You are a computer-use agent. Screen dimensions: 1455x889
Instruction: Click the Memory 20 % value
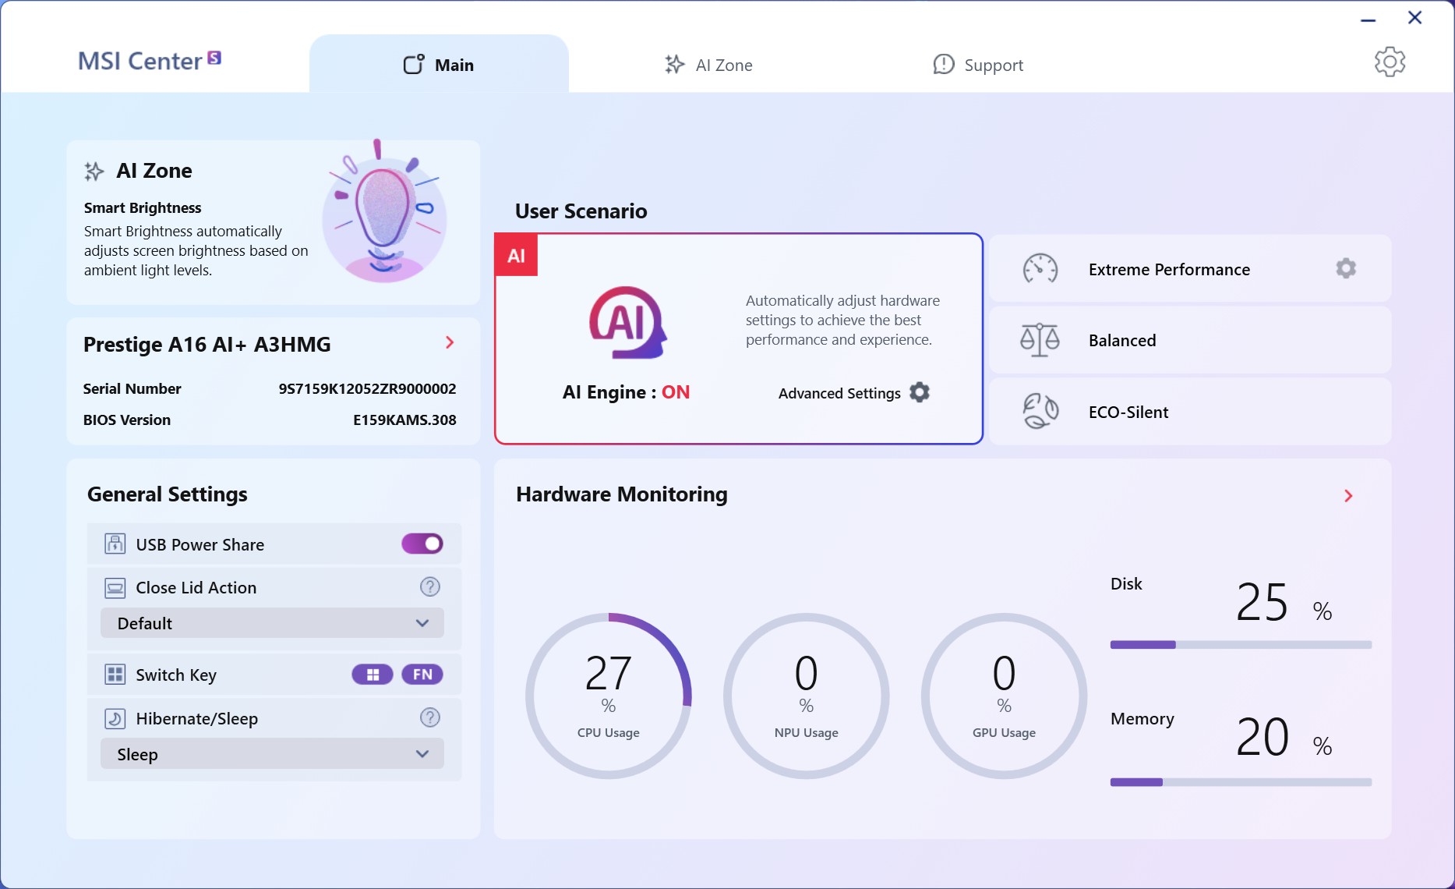click(1284, 737)
